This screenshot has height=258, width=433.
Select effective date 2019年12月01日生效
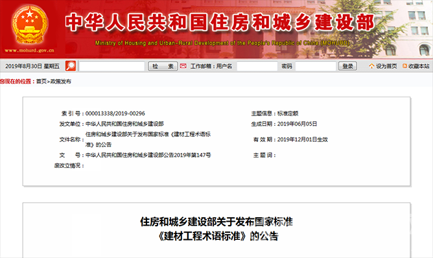pyautogui.click(x=302, y=139)
